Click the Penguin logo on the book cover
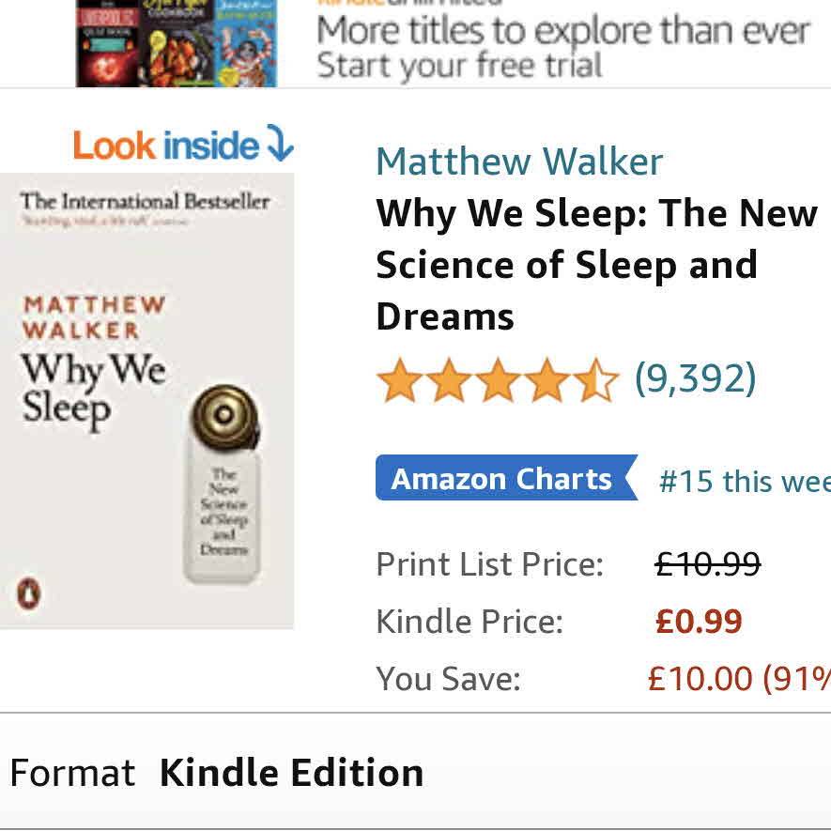 28,593
